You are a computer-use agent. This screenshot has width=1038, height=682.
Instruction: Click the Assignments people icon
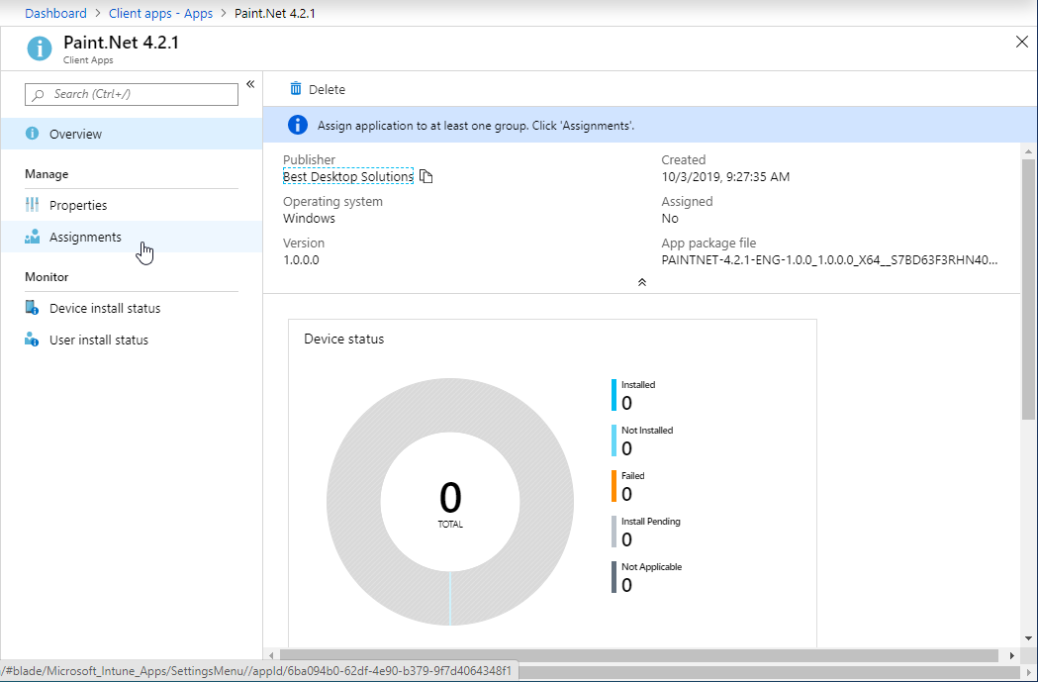point(33,237)
